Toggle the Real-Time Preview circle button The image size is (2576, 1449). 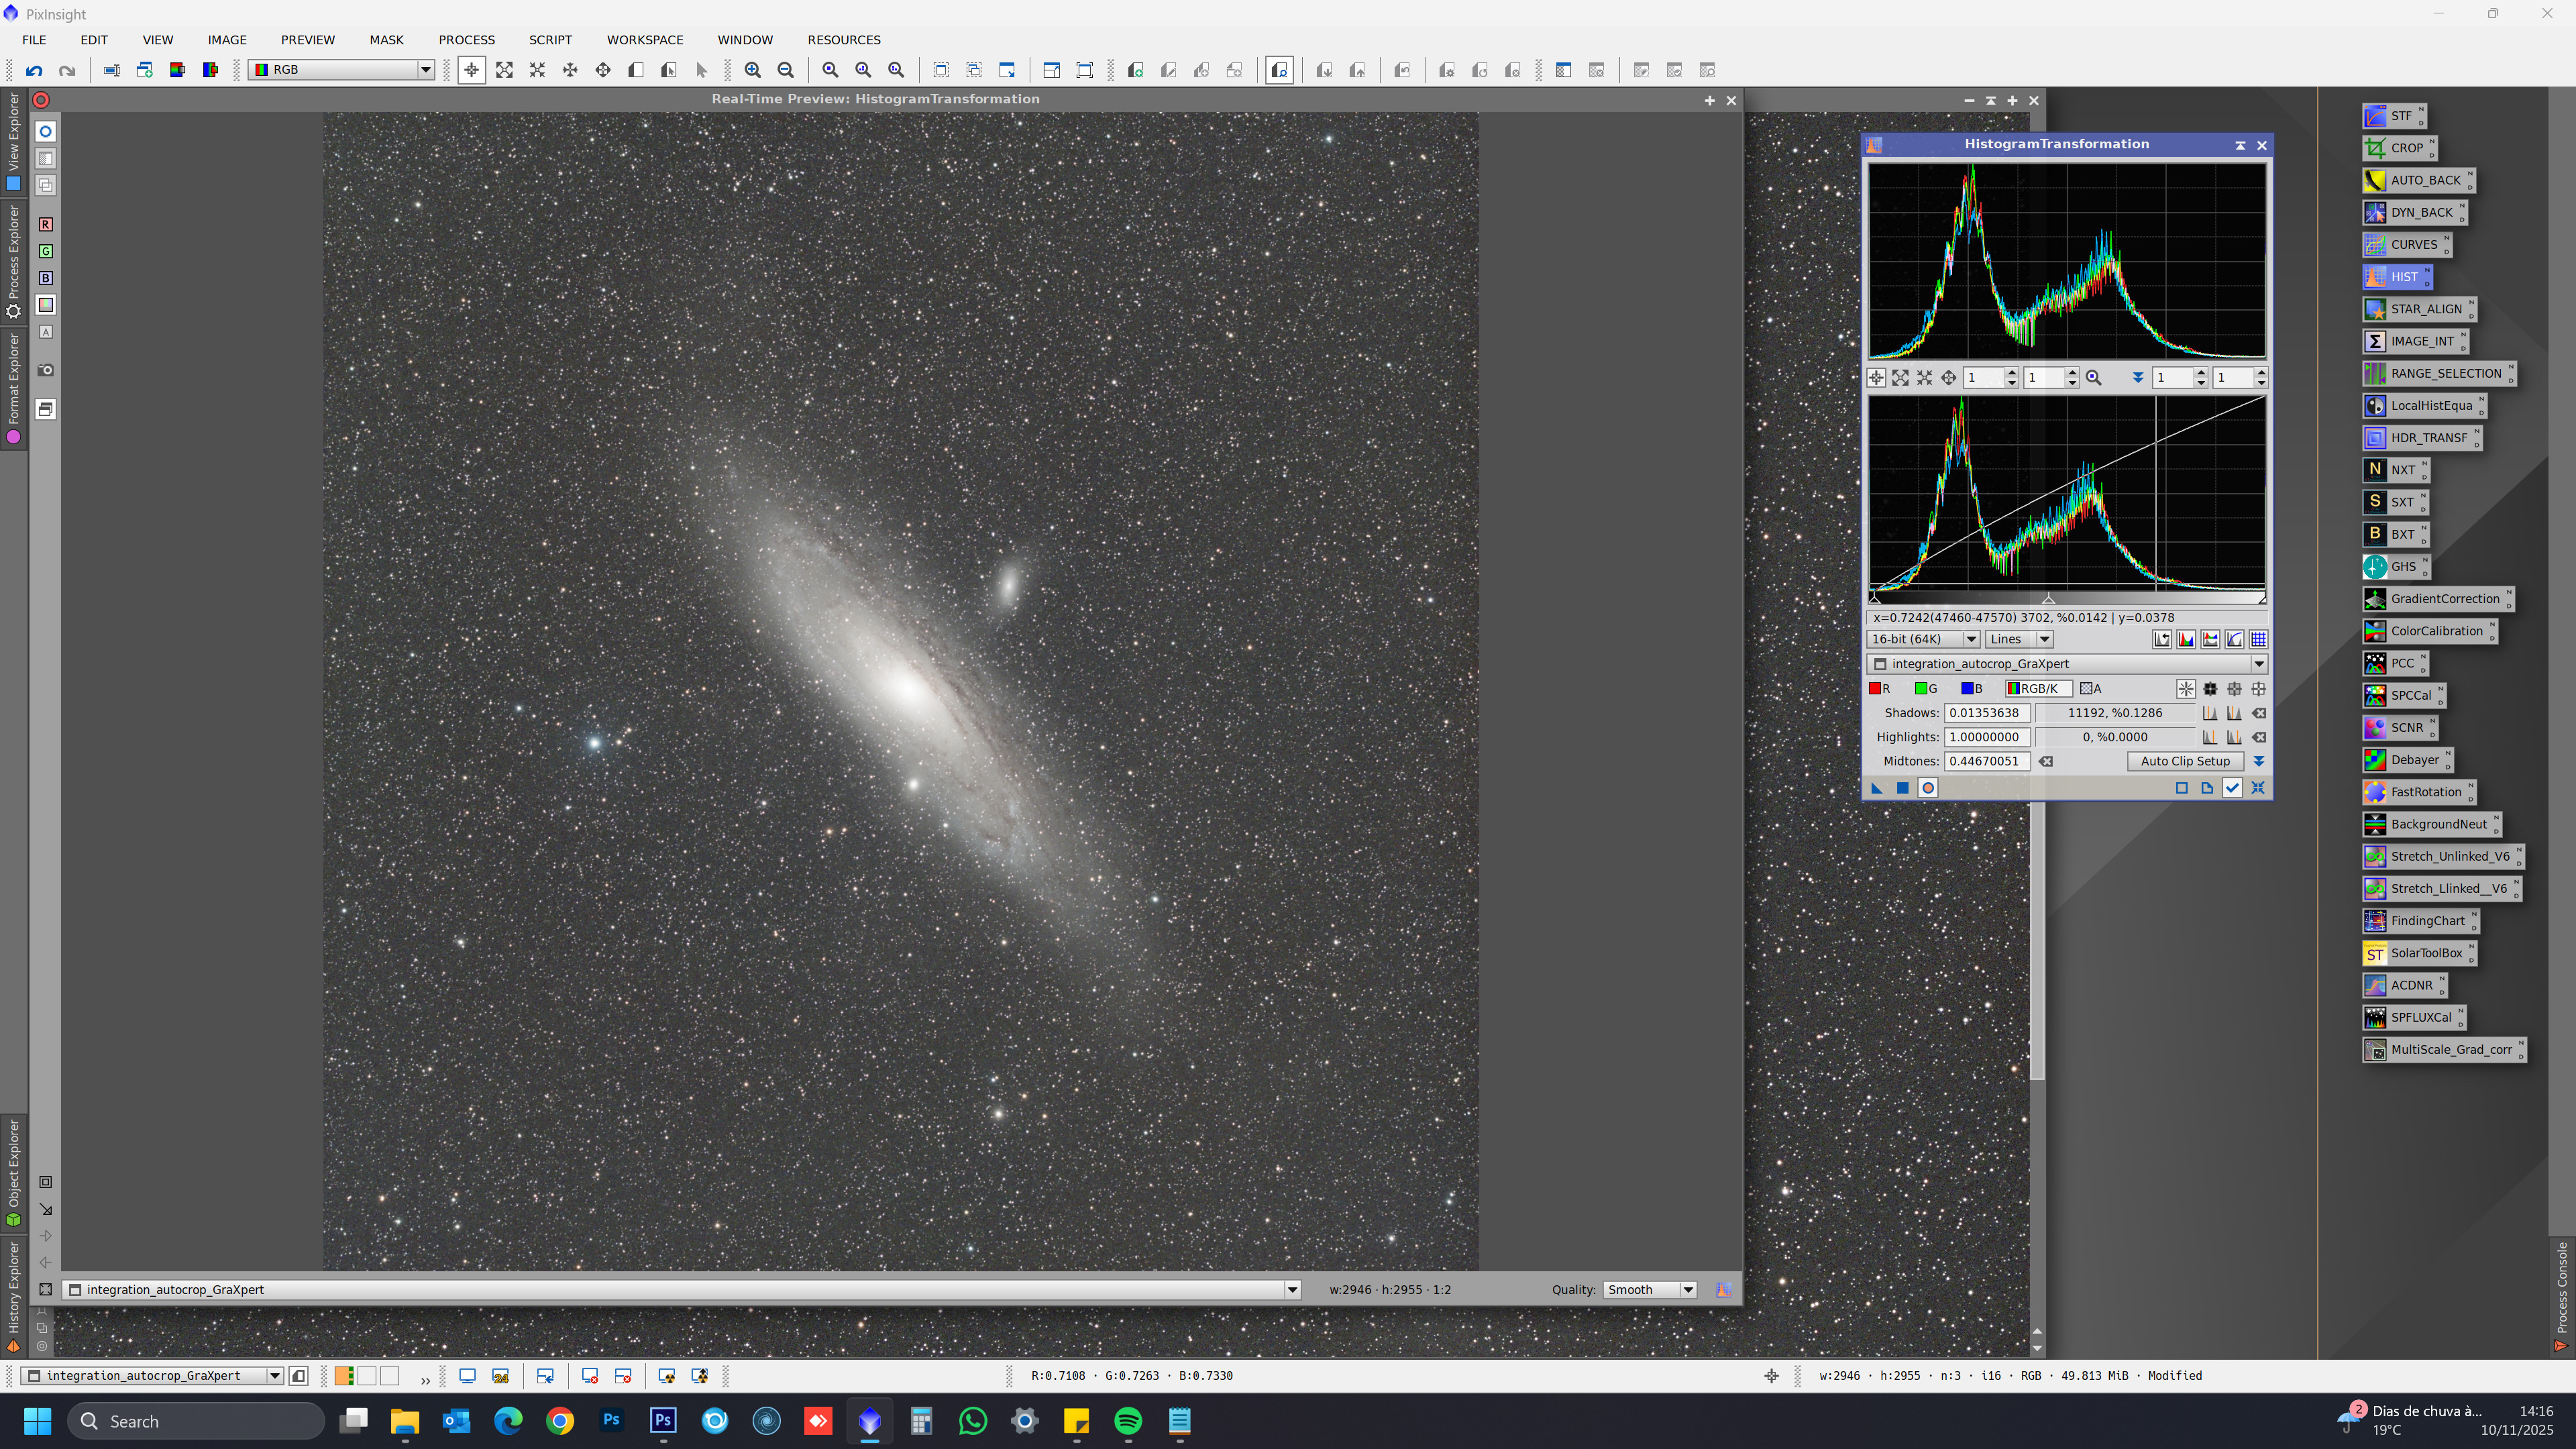point(1928,788)
